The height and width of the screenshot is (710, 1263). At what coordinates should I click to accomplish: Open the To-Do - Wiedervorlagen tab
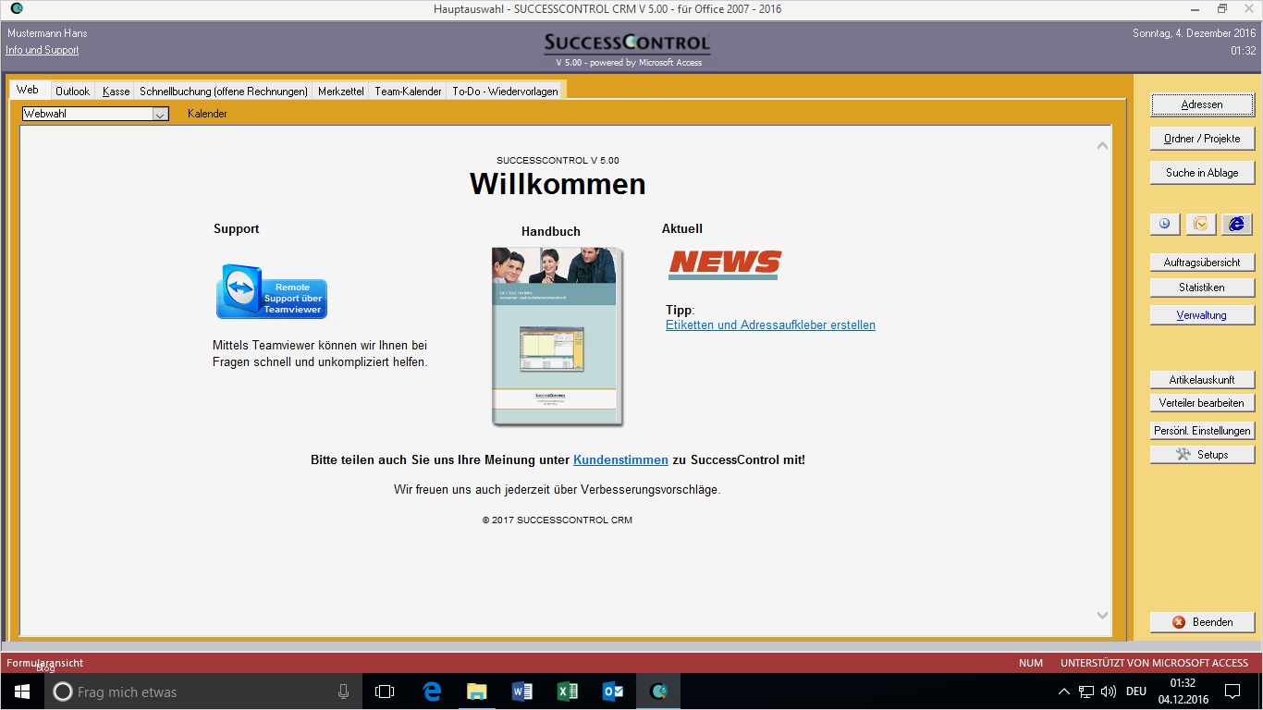506,91
